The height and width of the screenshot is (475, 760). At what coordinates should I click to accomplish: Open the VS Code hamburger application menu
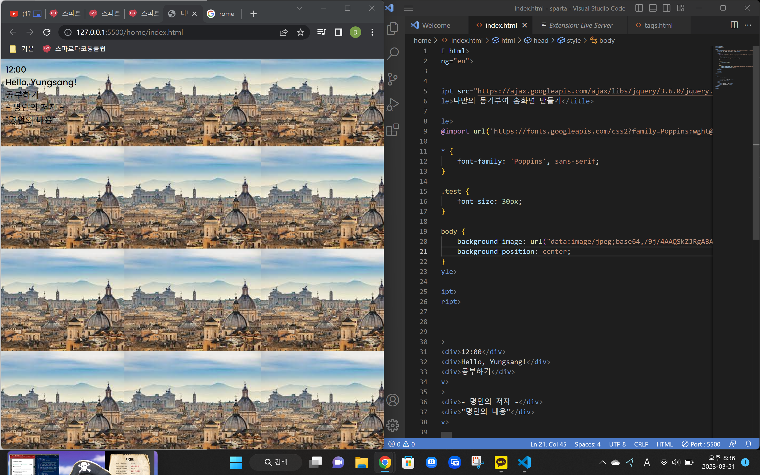(x=408, y=8)
